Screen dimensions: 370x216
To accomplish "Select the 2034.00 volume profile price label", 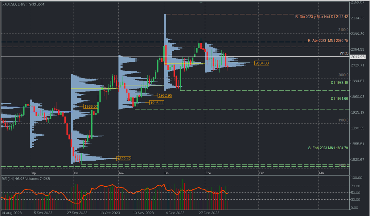I will [x=262, y=63].
